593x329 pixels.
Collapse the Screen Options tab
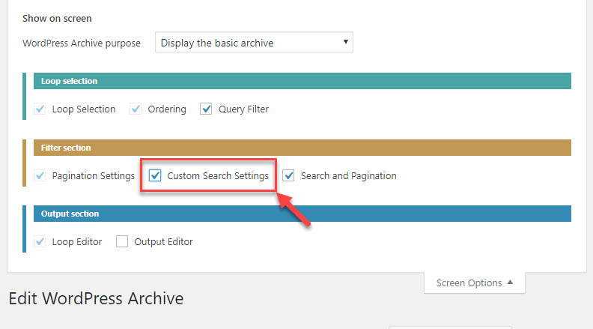click(474, 283)
